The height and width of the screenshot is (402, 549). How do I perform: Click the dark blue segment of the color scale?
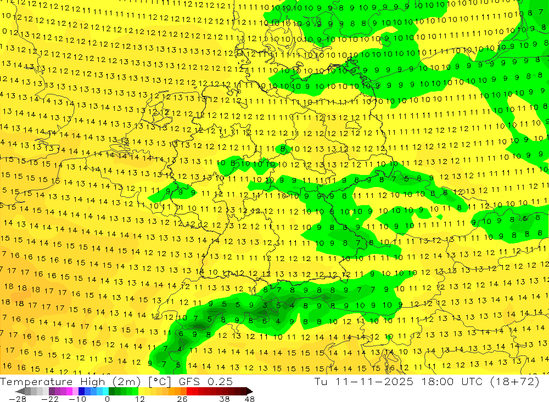click(82, 391)
